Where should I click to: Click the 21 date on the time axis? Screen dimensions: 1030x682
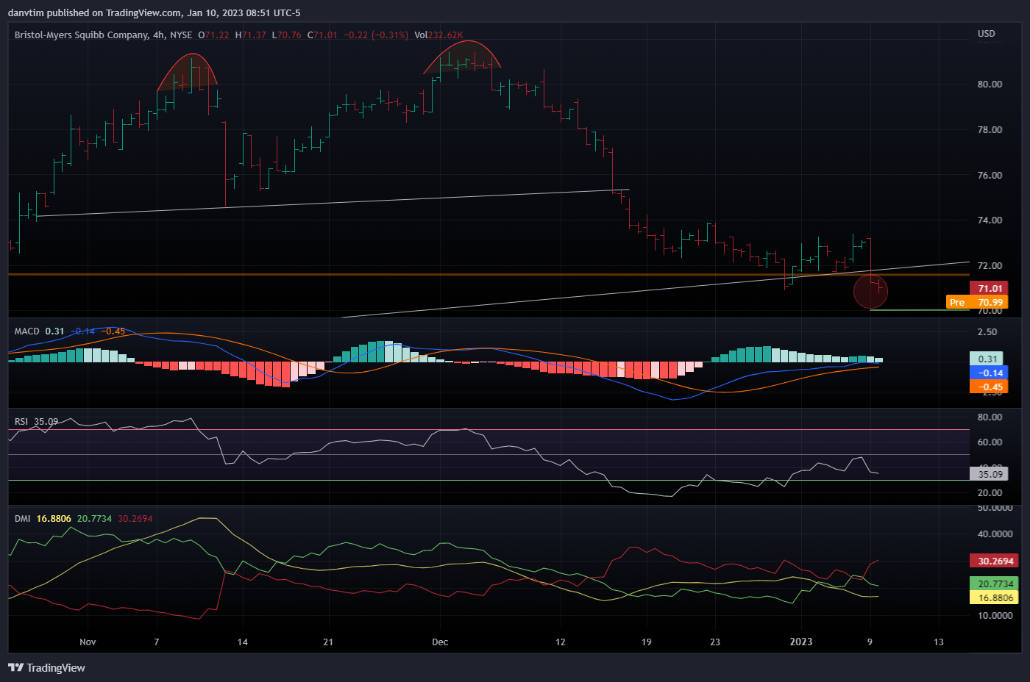click(x=328, y=642)
